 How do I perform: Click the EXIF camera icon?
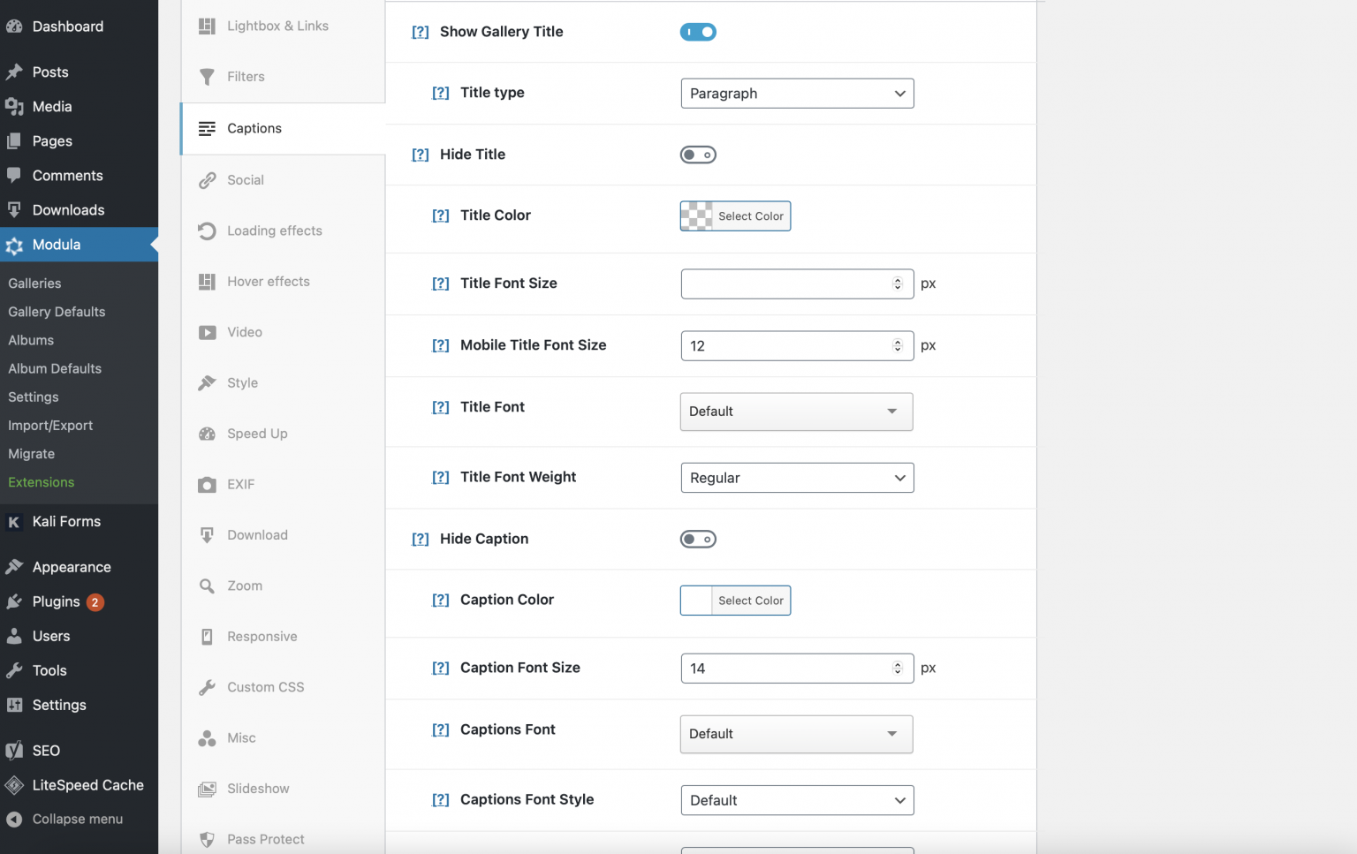click(x=207, y=485)
